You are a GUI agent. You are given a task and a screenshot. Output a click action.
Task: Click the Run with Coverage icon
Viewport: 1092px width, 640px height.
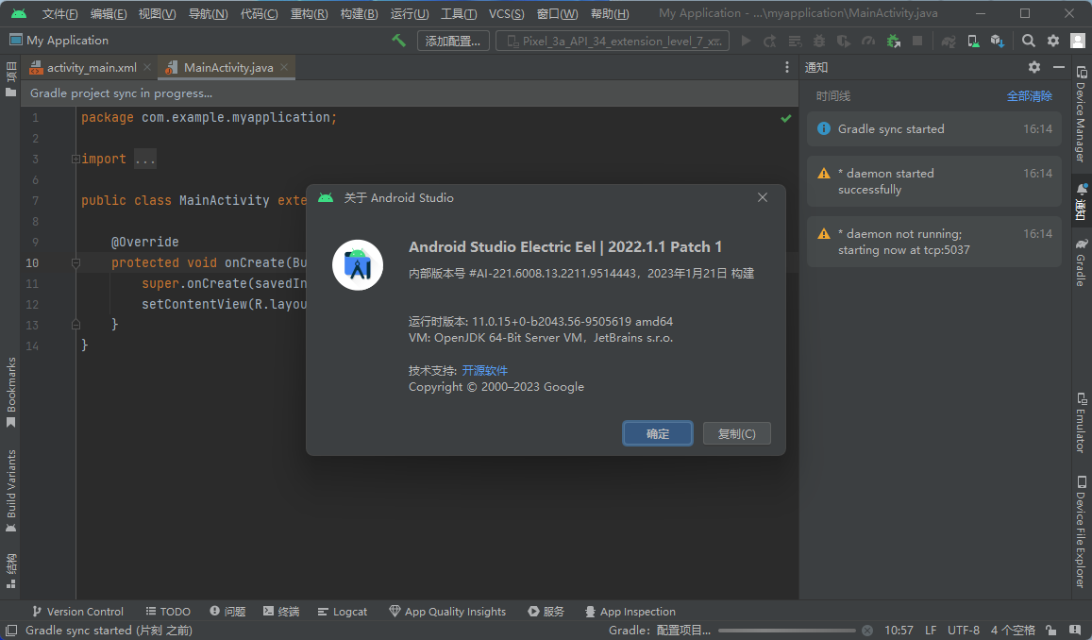pyautogui.click(x=844, y=42)
